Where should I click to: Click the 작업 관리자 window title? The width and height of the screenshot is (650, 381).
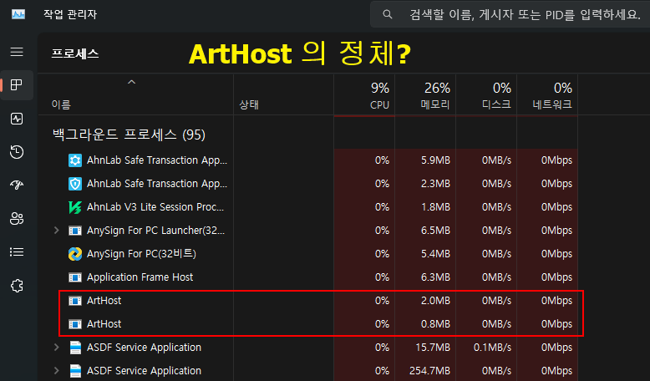(70, 14)
